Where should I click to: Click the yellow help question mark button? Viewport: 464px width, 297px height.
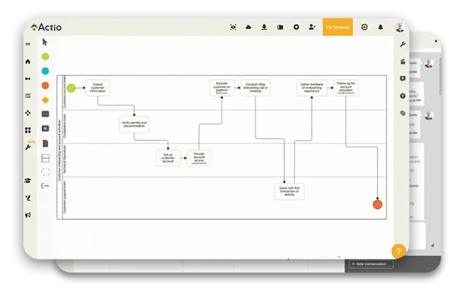(x=398, y=251)
